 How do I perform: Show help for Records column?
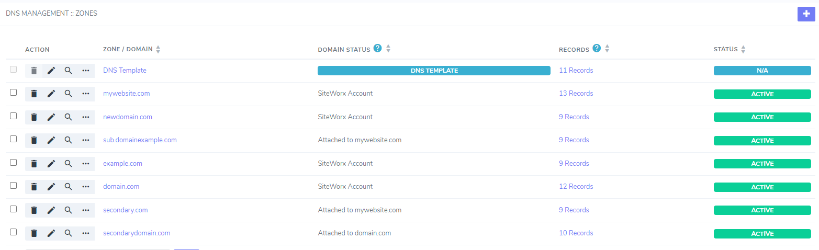[x=597, y=49]
